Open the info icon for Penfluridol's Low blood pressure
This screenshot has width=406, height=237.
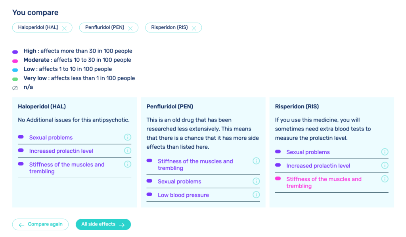coord(256,195)
